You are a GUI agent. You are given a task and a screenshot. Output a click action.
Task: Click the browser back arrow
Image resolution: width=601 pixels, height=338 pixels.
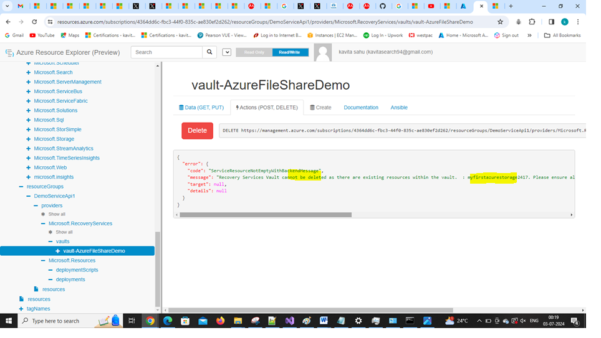pyautogui.click(x=8, y=22)
